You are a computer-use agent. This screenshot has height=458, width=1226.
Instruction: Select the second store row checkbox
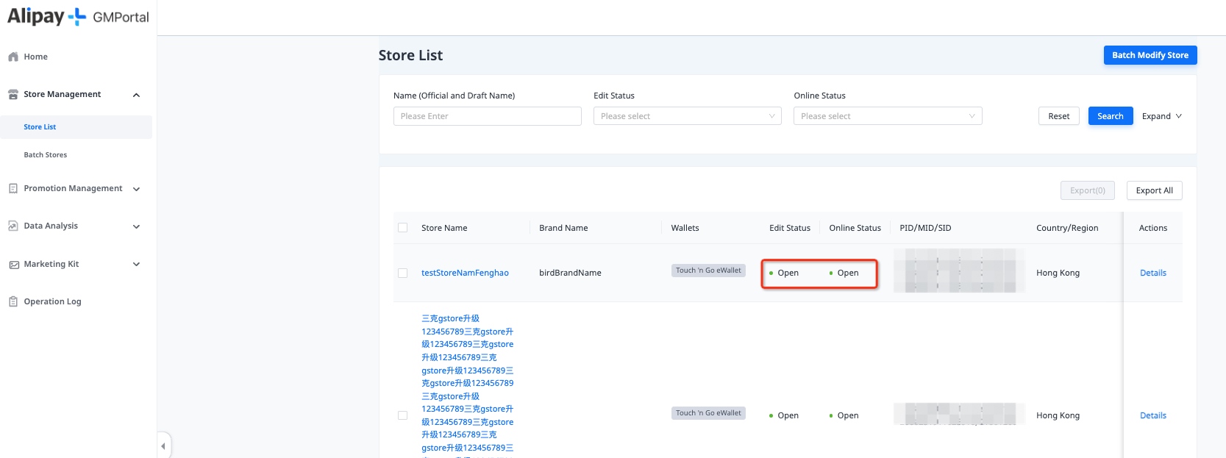402,415
